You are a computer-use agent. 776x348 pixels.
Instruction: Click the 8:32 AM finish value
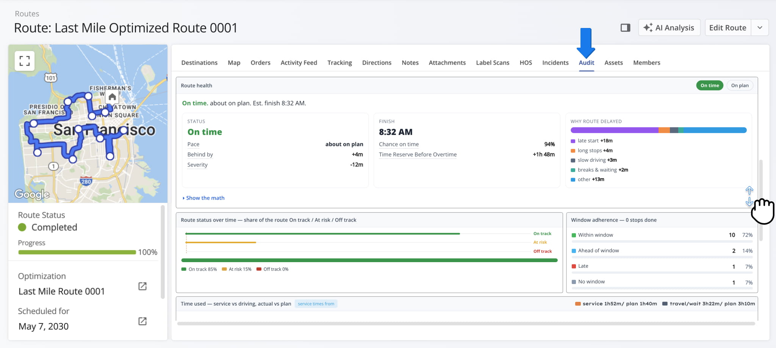[396, 132]
